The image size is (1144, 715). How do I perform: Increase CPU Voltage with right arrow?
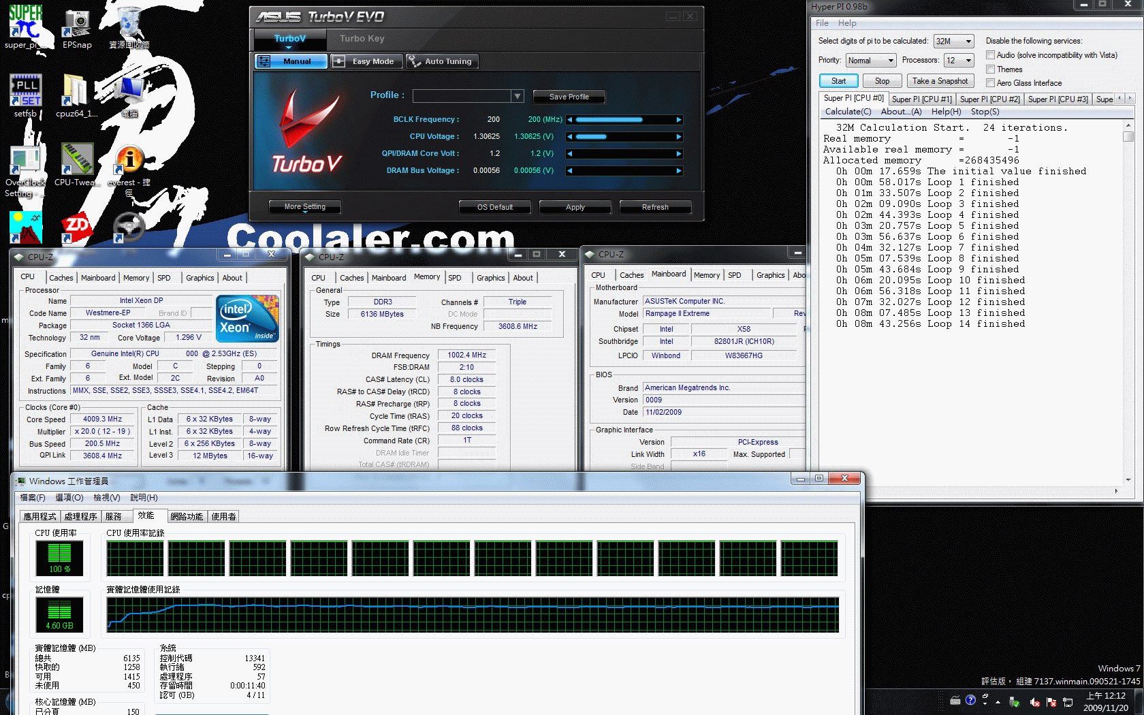click(x=678, y=137)
